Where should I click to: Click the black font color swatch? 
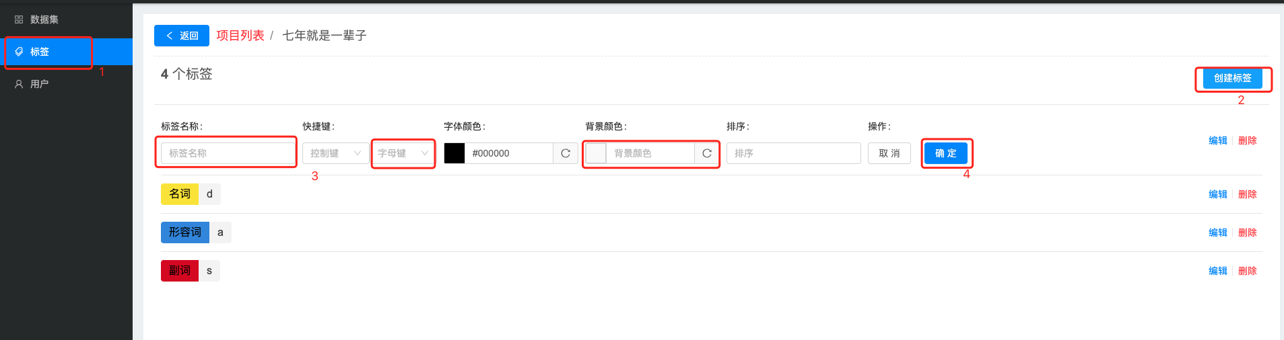click(x=454, y=153)
